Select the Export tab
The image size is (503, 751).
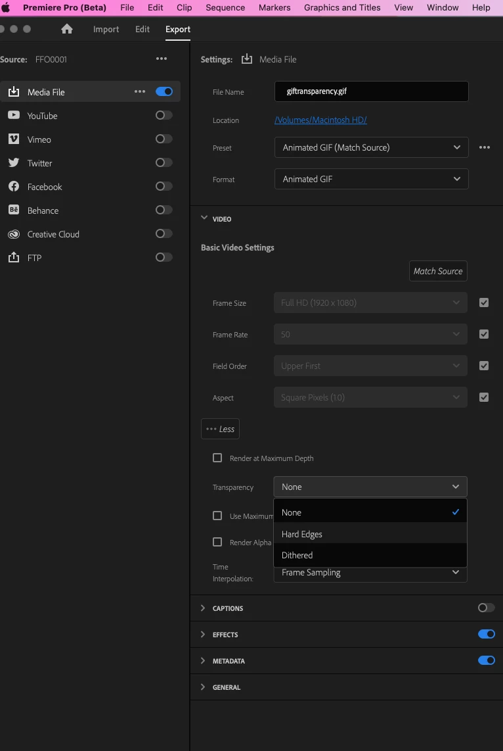pos(178,29)
